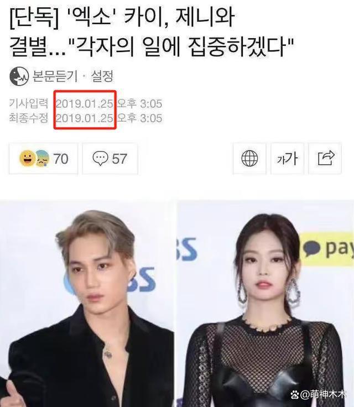Click the globe translate icon
Screen dimensions: 354x407
[249, 158]
